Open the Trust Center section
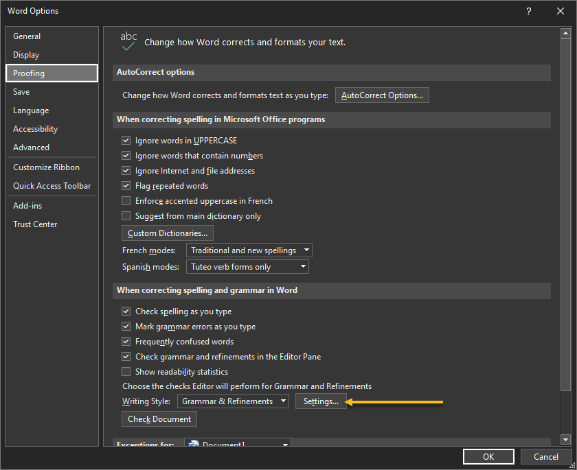The image size is (577, 470). click(35, 224)
